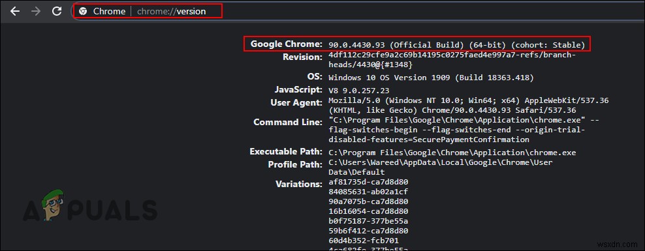Click the JavaScript label
645x251 pixels.
click(298, 89)
